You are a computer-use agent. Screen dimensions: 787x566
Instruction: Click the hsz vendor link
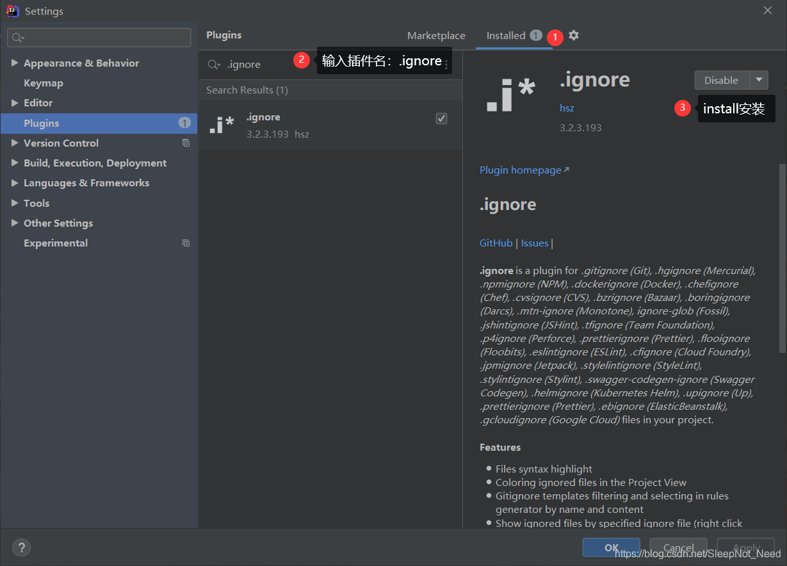pos(567,108)
